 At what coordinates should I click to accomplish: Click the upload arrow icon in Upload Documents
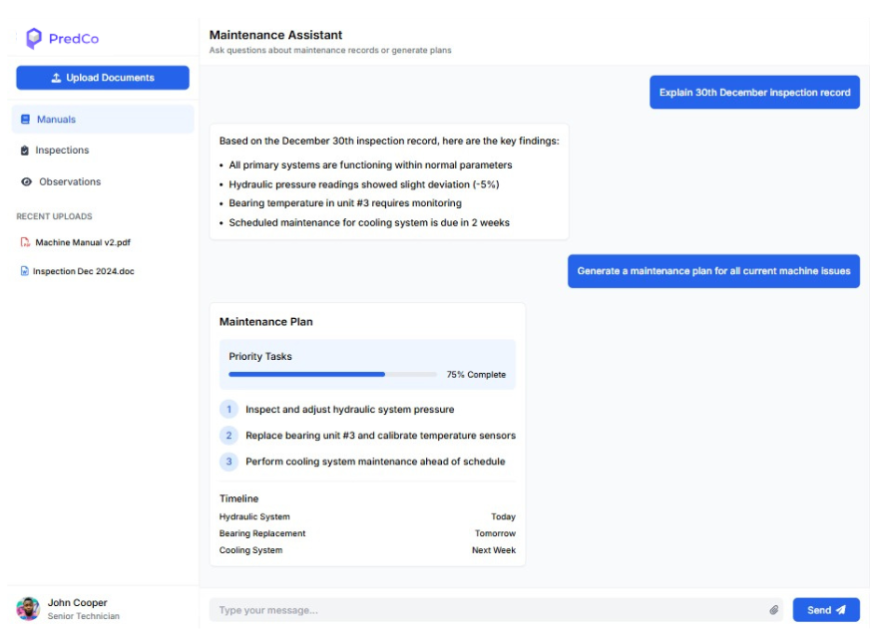[56, 78]
